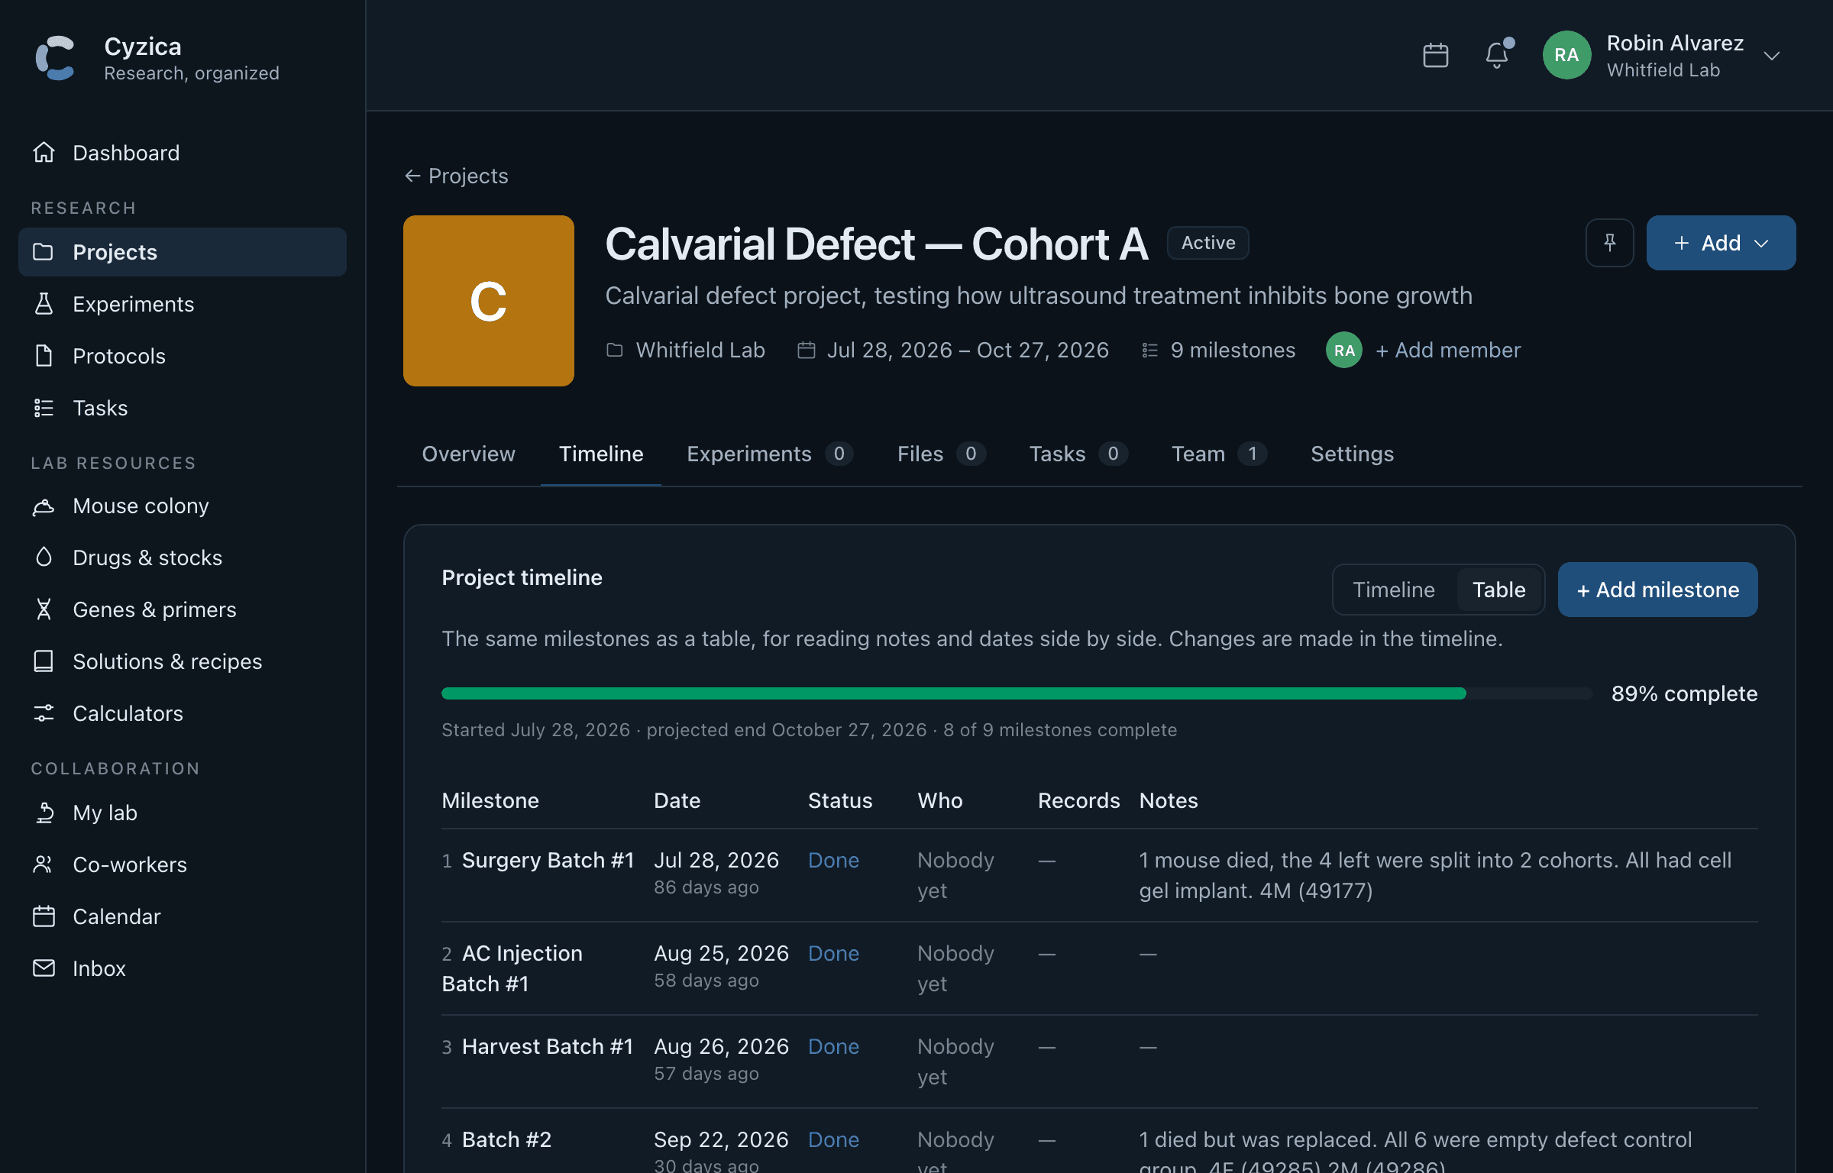Go back to Projects link

click(x=456, y=176)
